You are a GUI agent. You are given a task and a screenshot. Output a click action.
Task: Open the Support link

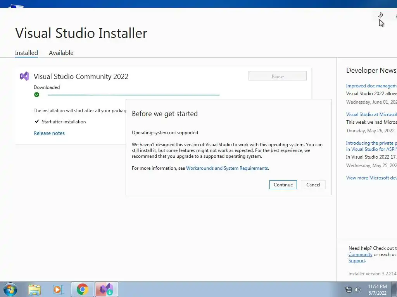(357, 261)
